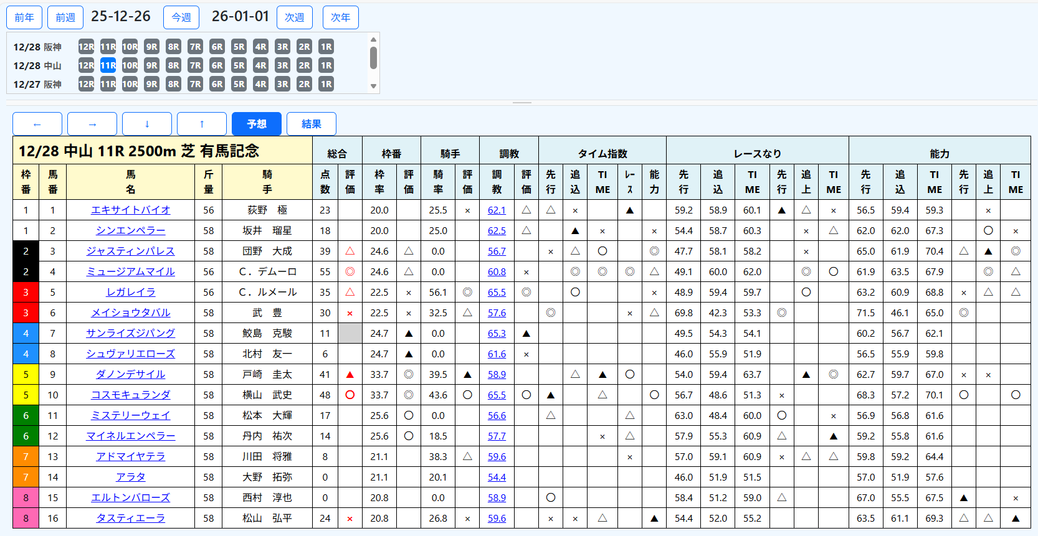Select 12R badge for 12/28 阪神
This screenshot has width=1038, height=536.
tap(86, 47)
